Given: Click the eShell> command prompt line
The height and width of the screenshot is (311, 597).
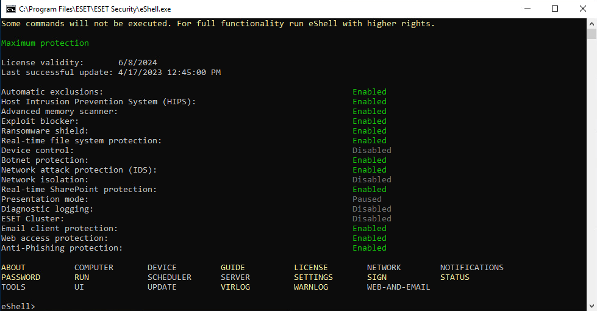Looking at the screenshot, I should pos(18,307).
